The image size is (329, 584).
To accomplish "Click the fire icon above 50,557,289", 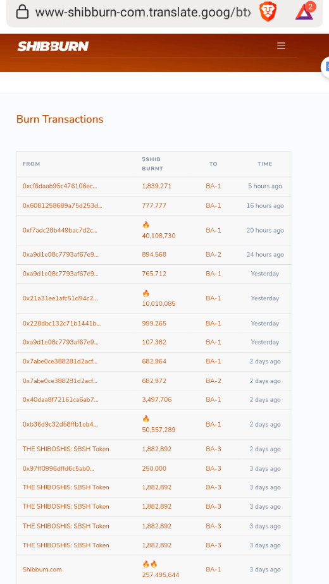I will [x=146, y=418].
